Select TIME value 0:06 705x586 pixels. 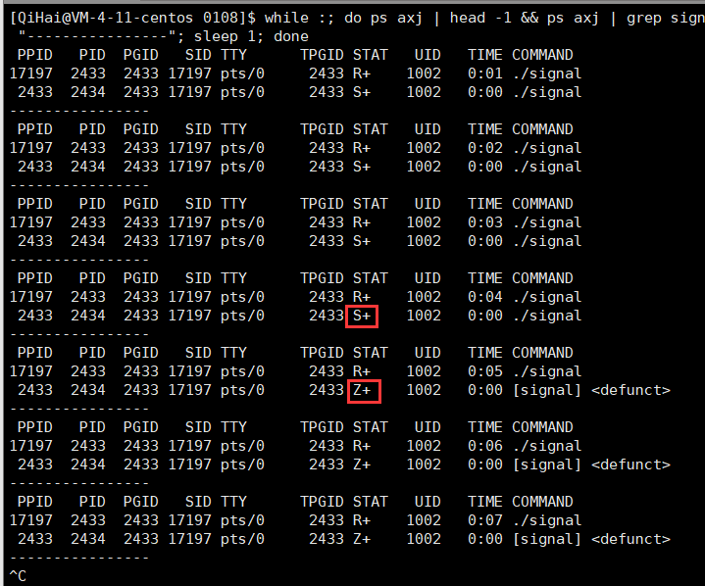point(484,446)
